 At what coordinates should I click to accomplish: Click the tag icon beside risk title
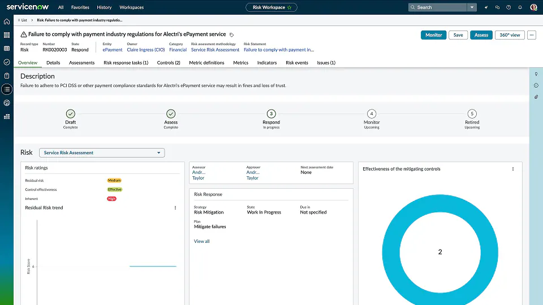232,34
